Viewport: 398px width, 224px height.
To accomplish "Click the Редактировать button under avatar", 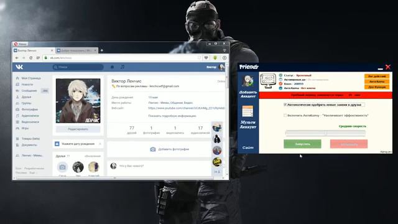I will pos(78,129).
